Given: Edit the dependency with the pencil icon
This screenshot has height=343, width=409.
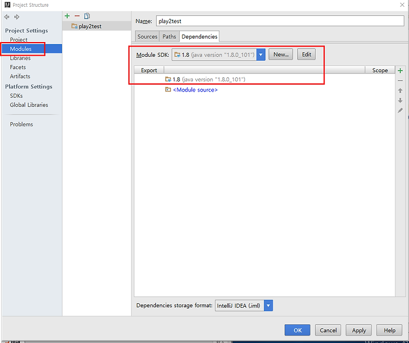Looking at the screenshot, I should click(x=400, y=111).
